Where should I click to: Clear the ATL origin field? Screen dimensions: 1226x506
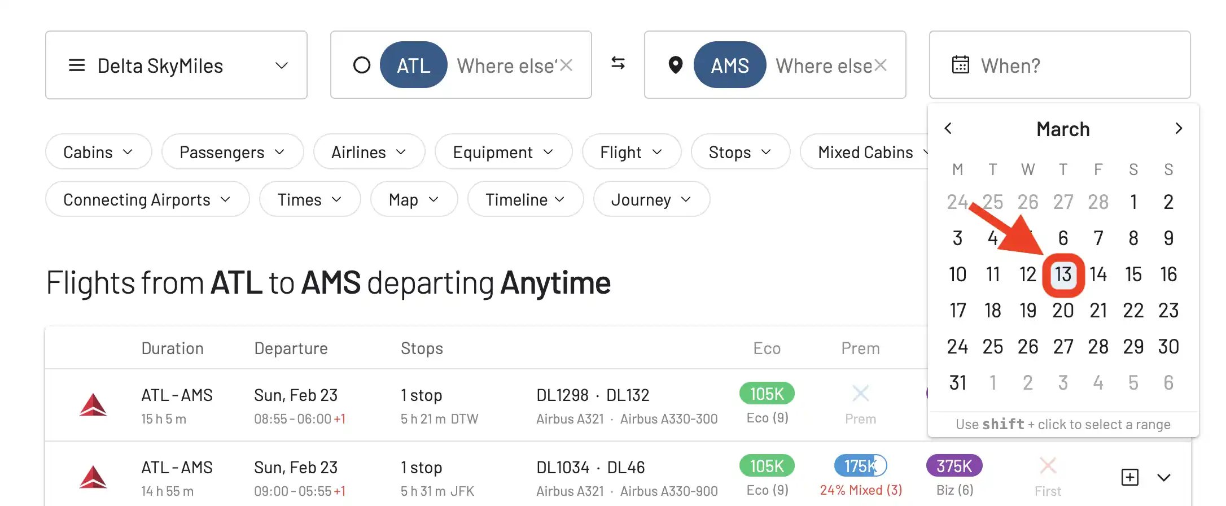566,66
